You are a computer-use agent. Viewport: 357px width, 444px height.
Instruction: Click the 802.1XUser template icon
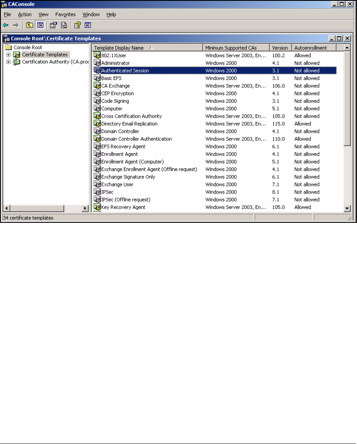[97, 55]
